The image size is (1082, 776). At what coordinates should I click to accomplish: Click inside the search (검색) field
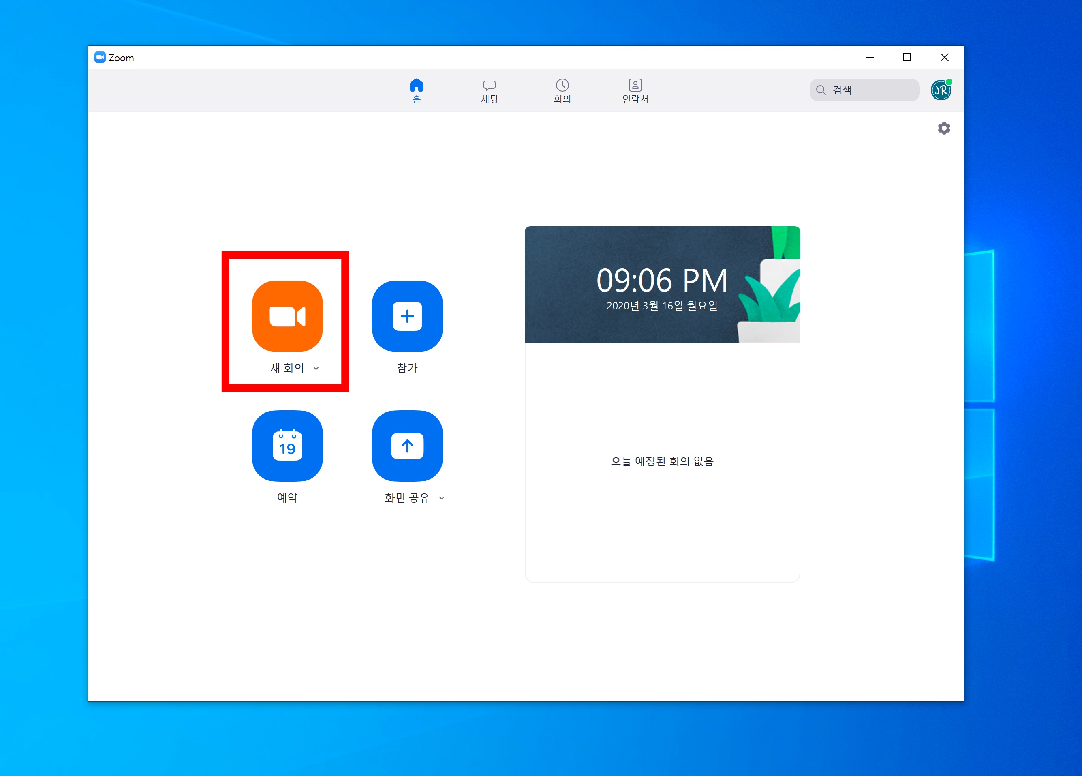[x=873, y=90]
